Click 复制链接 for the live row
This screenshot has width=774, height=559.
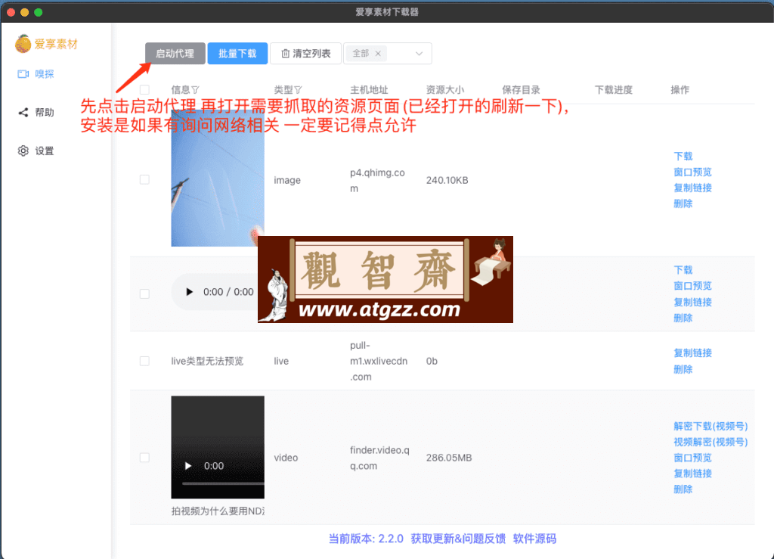click(692, 353)
